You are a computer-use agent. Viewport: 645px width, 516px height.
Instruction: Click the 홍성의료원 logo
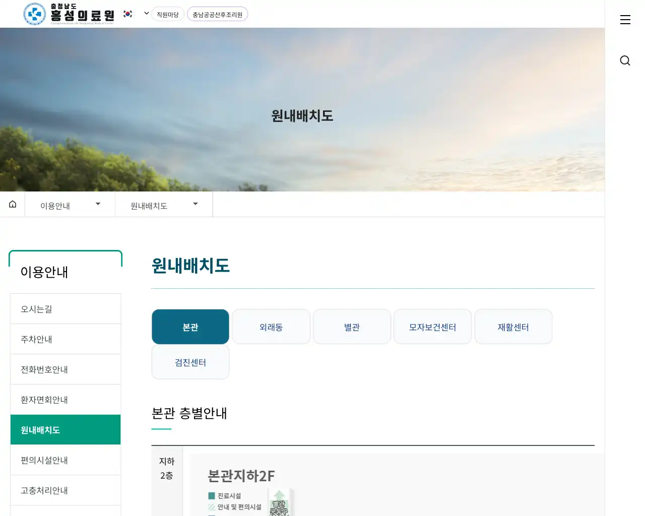(69, 14)
